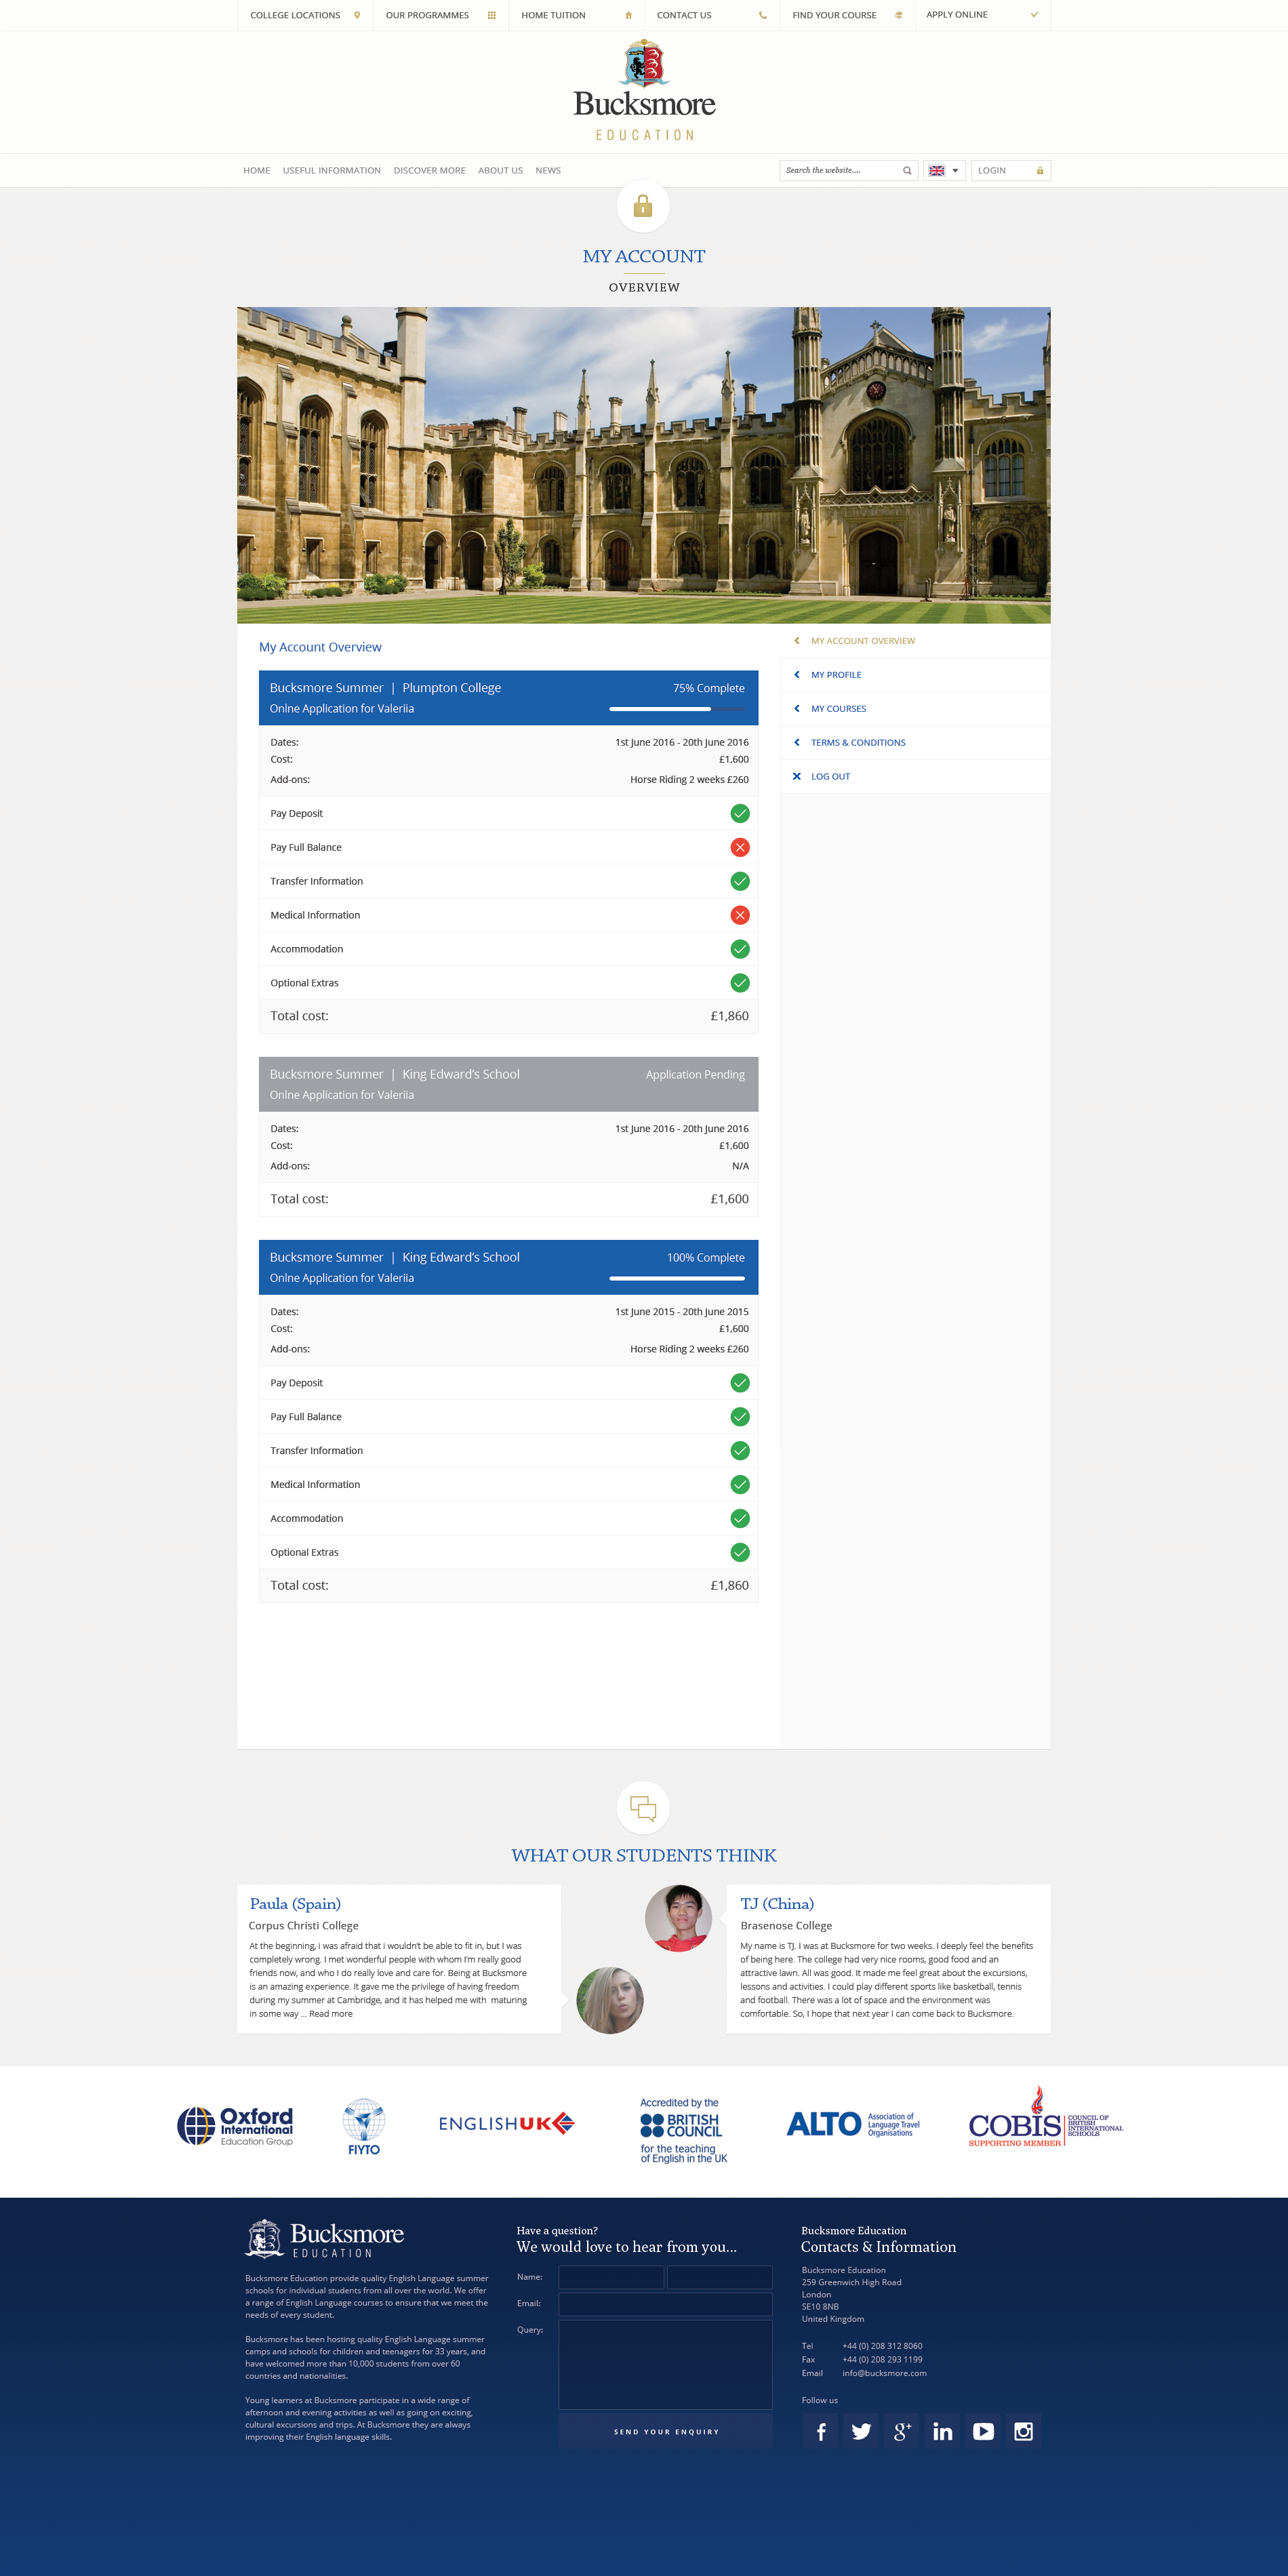This screenshot has height=2576, width=1288.
Task: Go to Home in navigation bar
Action: point(257,171)
